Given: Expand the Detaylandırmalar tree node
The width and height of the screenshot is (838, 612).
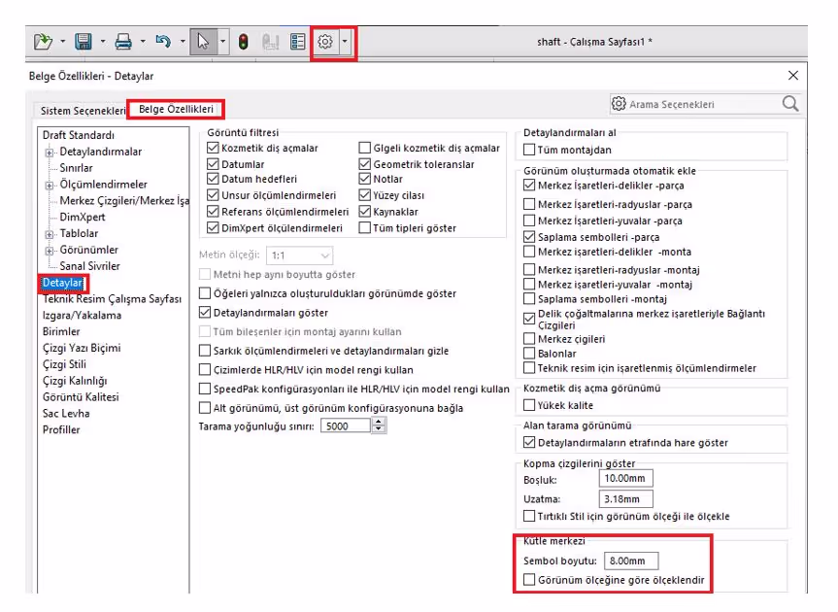Looking at the screenshot, I should coord(50,153).
